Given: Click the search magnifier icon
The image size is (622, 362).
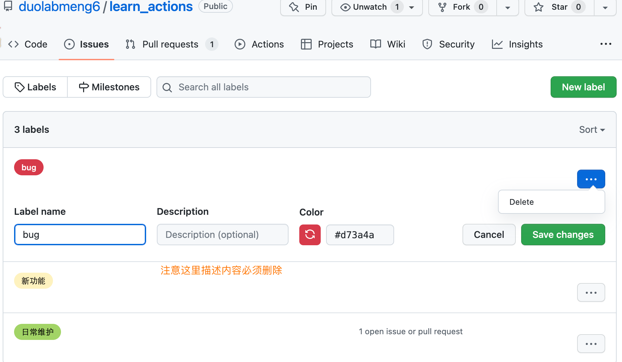Looking at the screenshot, I should click(167, 87).
